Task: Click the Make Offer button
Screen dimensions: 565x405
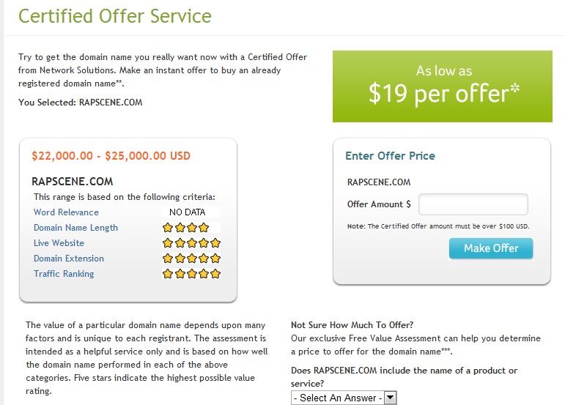Action: (491, 248)
